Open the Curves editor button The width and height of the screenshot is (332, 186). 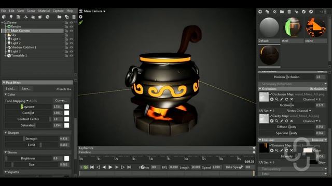(x=61, y=101)
